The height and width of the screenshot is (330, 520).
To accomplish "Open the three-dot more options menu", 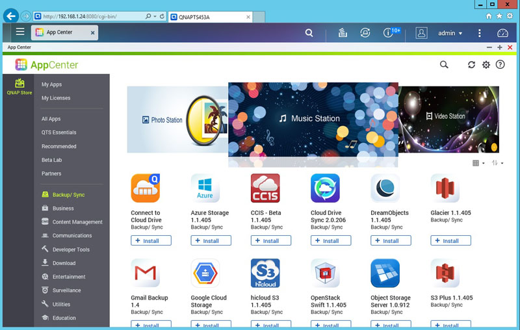I will [479, 32].
